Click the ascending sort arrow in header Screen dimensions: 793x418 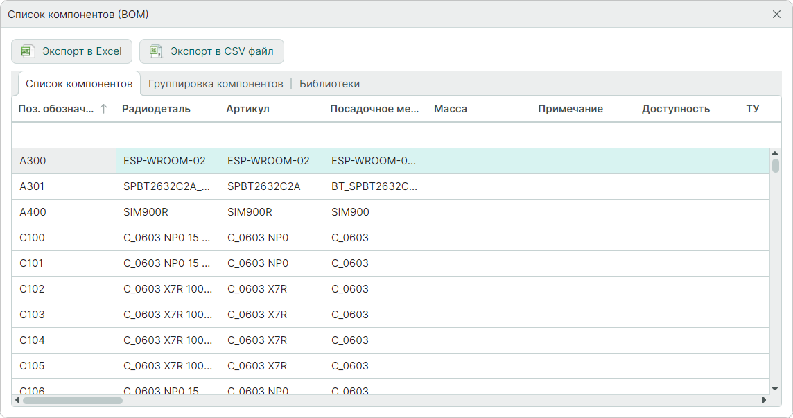click(x=104, y=109)
